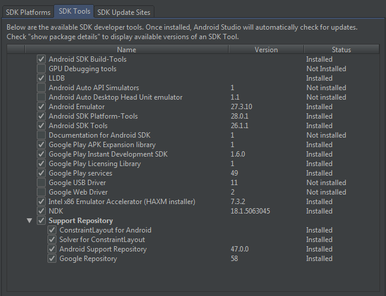Select the SDK Tools tab
The width and height of the screenshot is (386, 296).
tap(74, 11)
